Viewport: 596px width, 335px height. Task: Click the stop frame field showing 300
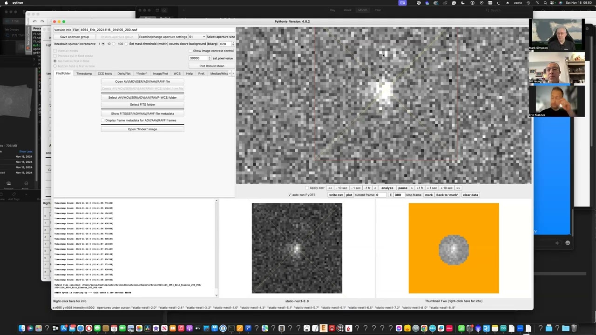click(x=399, y=195)
